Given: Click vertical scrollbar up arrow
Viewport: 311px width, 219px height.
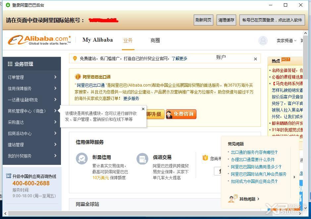Looking at the screenshot, I should click(305, 33).
